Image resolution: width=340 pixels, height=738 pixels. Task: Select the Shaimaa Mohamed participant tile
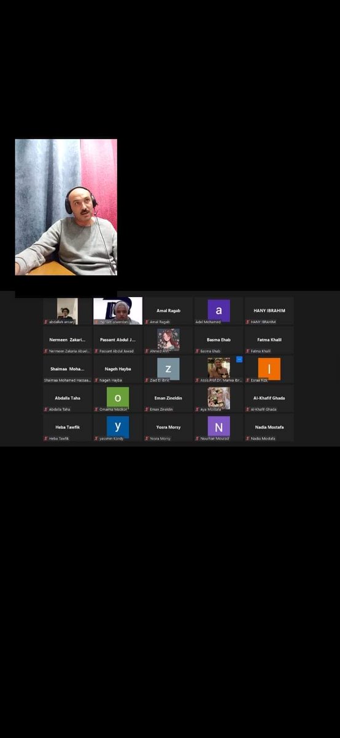click(x=68, y=369)
